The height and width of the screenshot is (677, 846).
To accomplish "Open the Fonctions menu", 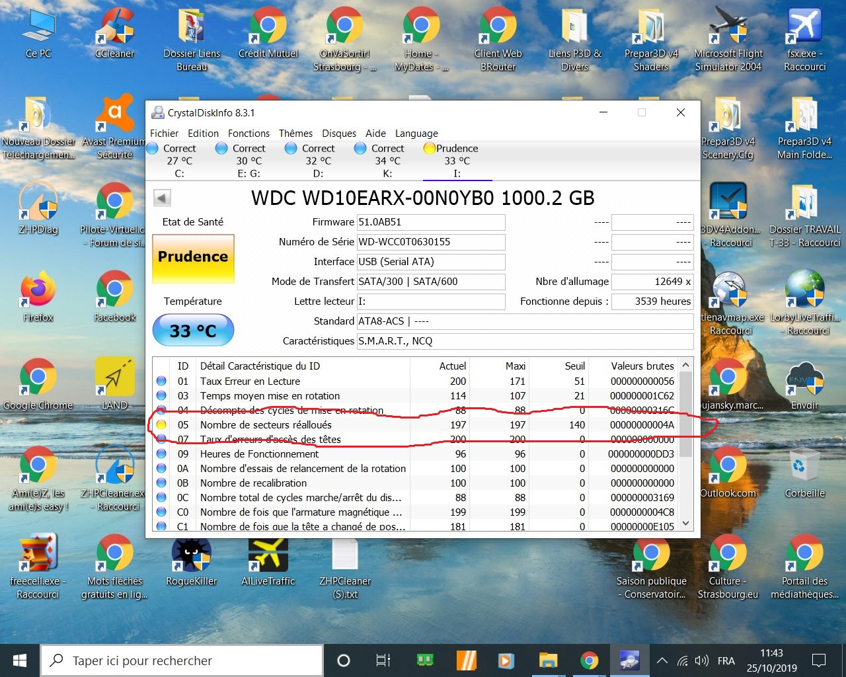I will click(249, 133).
